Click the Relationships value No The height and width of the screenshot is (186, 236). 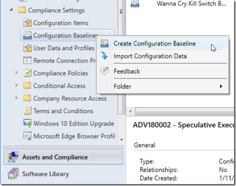[x=223, y=170]
